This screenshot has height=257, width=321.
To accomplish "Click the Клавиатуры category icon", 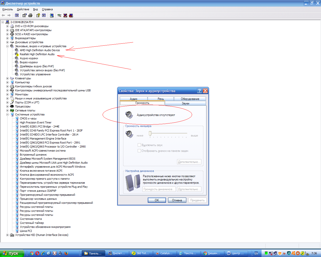I will click(x=12, y=78).
